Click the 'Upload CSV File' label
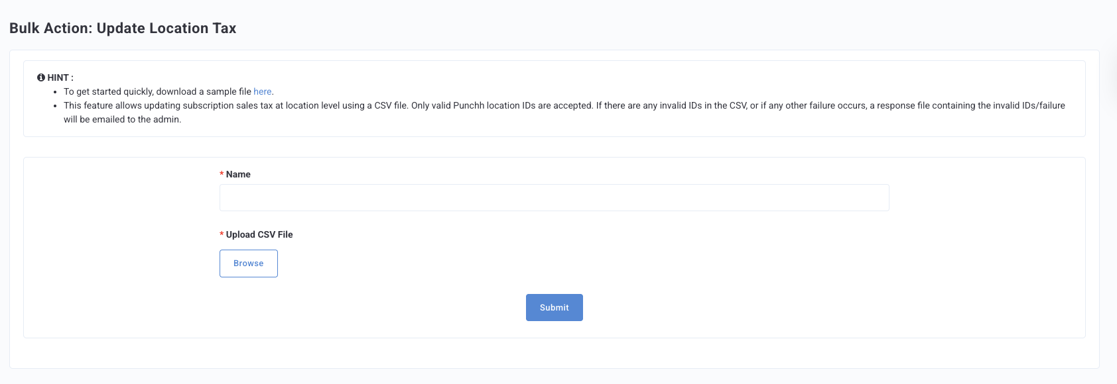The width and height of the screenshot is (1117, 384). (x=259, y=234)
